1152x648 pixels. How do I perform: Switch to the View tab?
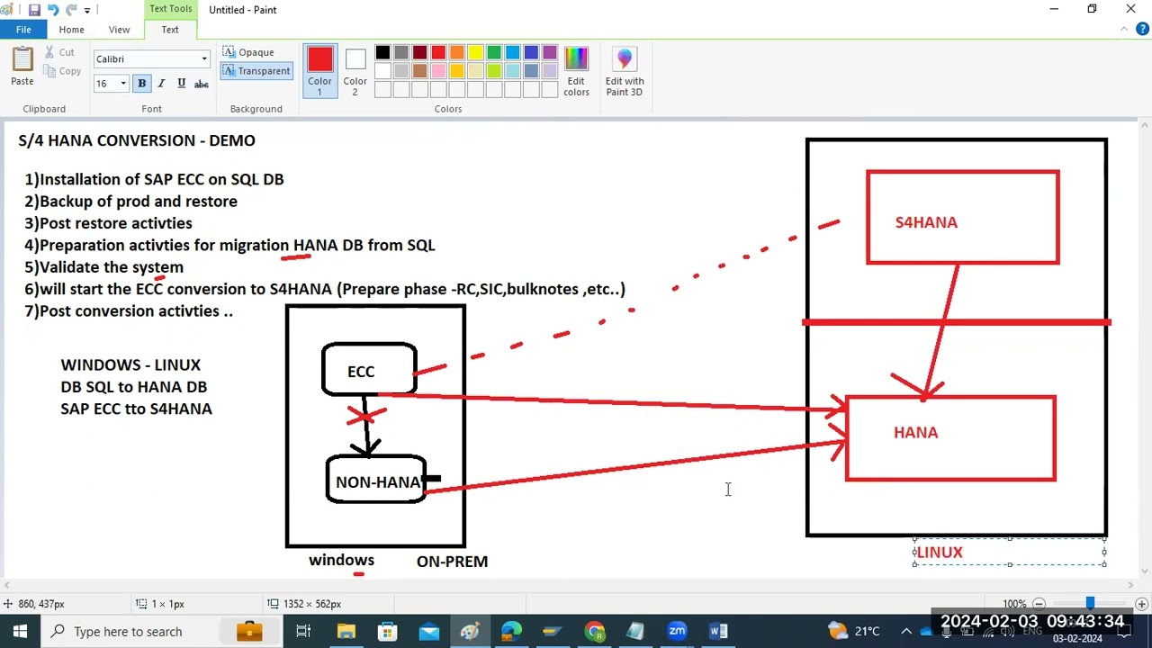coord(119,30)
